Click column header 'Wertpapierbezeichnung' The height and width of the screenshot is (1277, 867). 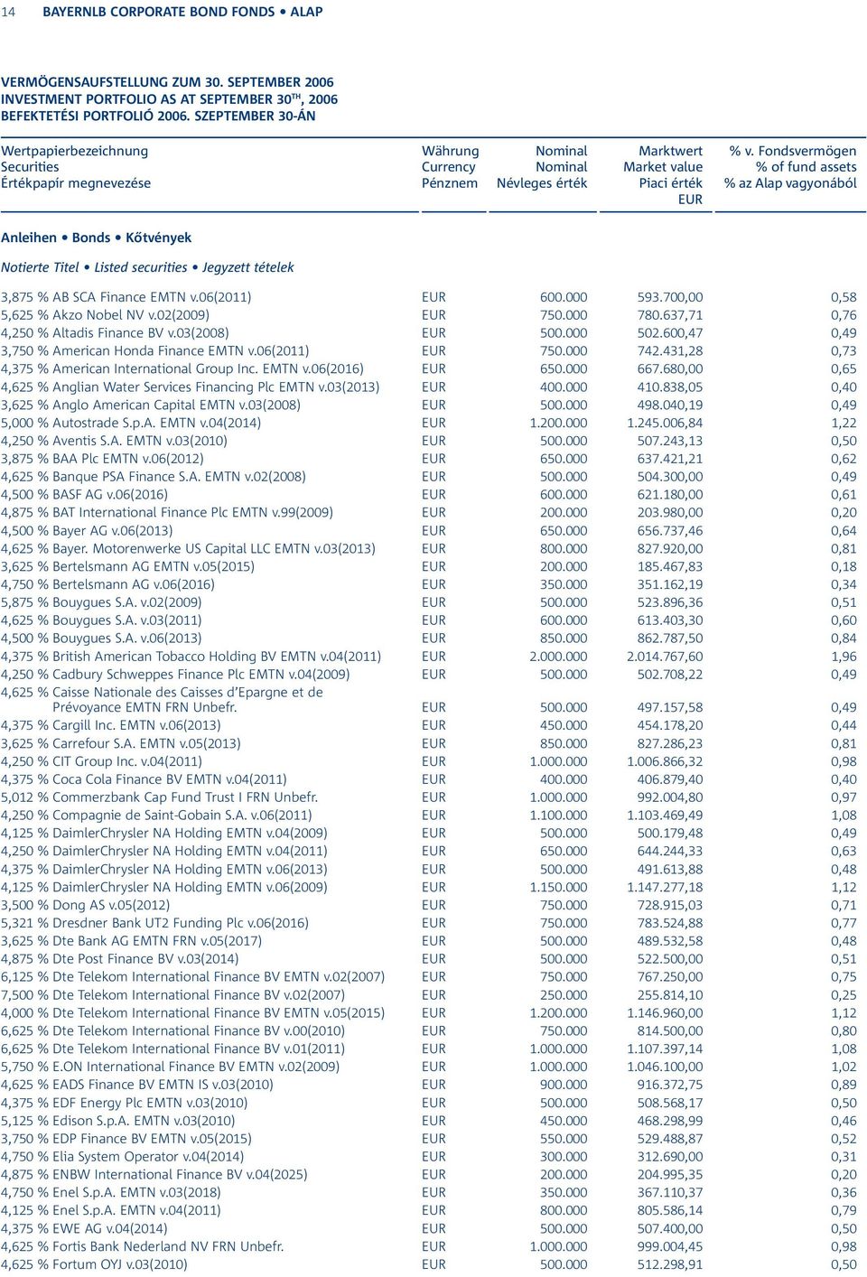point(74,152)
